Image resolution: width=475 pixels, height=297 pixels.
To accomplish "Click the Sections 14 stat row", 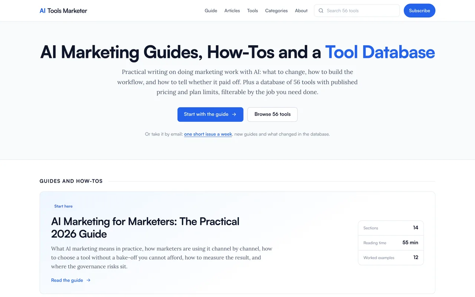I will click(x=391, y=228).
